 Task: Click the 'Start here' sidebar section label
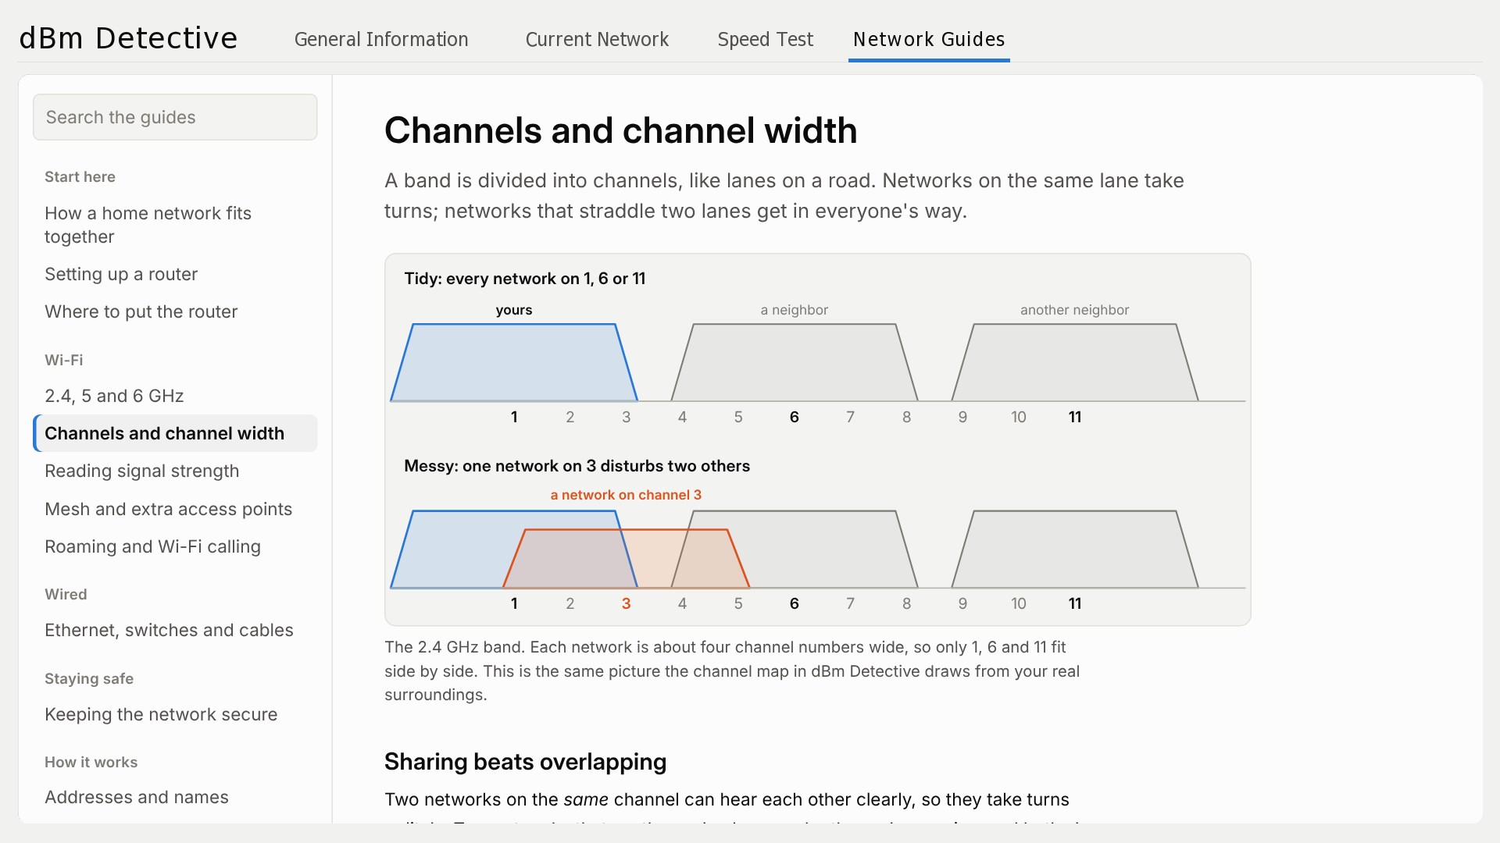[x=80, y=177]
